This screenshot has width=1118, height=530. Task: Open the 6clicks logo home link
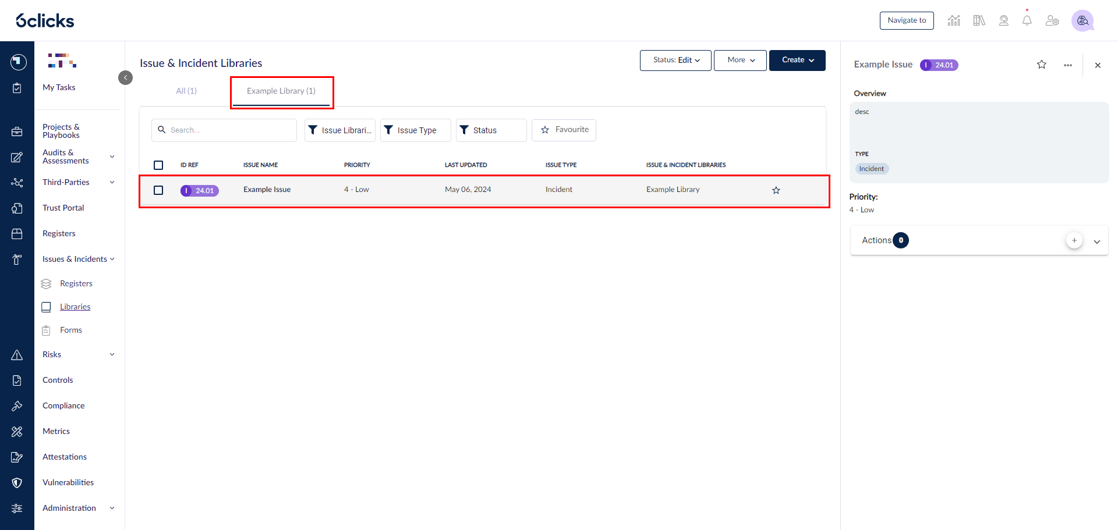click(x=45, y=21)
